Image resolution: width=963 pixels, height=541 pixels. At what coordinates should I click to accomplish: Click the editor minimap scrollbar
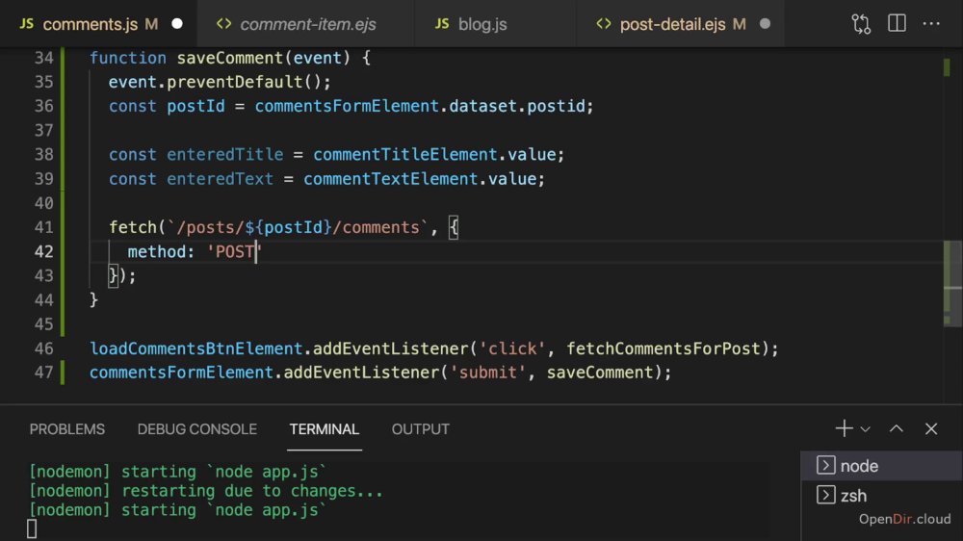tap(952, 283)
